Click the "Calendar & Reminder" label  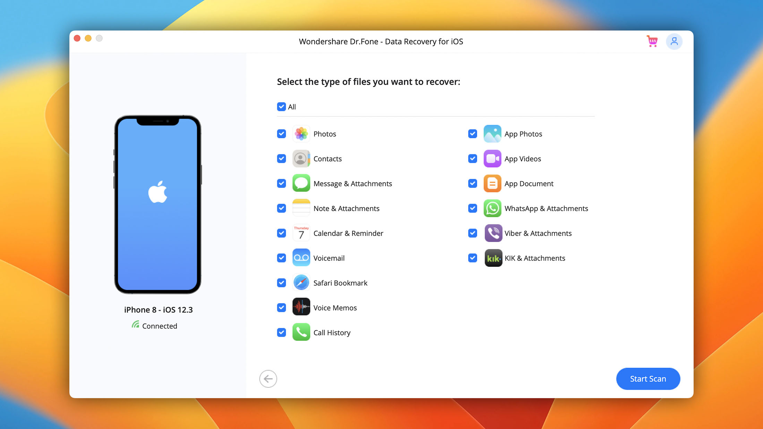click(x=348, y=233)
